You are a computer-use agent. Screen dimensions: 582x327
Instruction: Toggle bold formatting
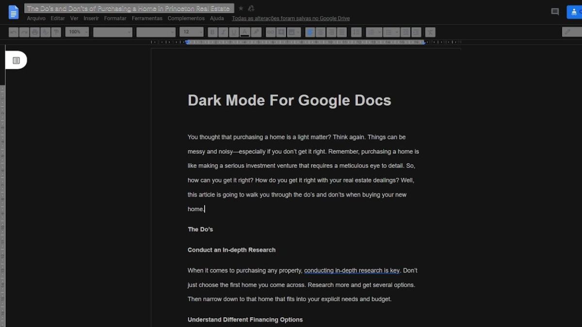pyautogui.click(x=212, y=32)
